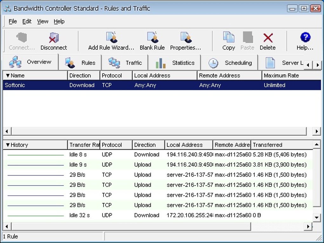Select the Rules tab
The width and height of the screenshot is (324, 243).
(80, 63)
